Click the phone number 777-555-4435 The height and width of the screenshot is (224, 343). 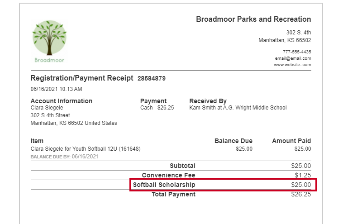pos(297,52)
